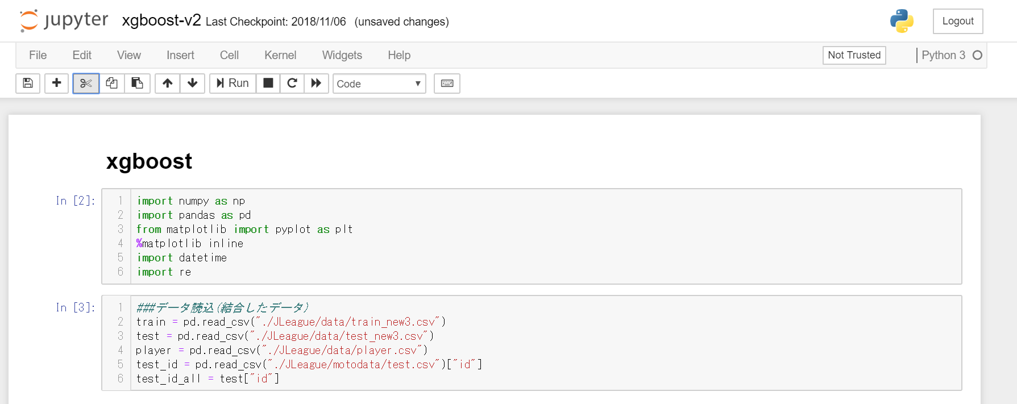Open the Kernel menu
Image resolution: width=1017 pixels, height=404 pixels.
click(x=280, y=55)
